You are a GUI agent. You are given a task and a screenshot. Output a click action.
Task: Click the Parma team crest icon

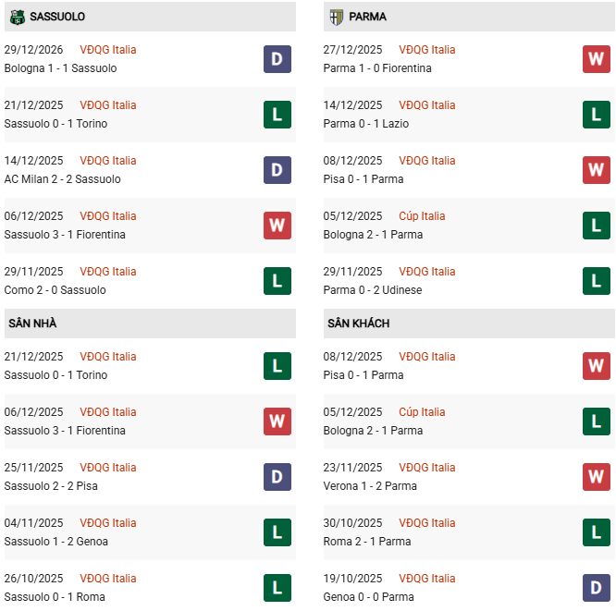click(336, 17)
